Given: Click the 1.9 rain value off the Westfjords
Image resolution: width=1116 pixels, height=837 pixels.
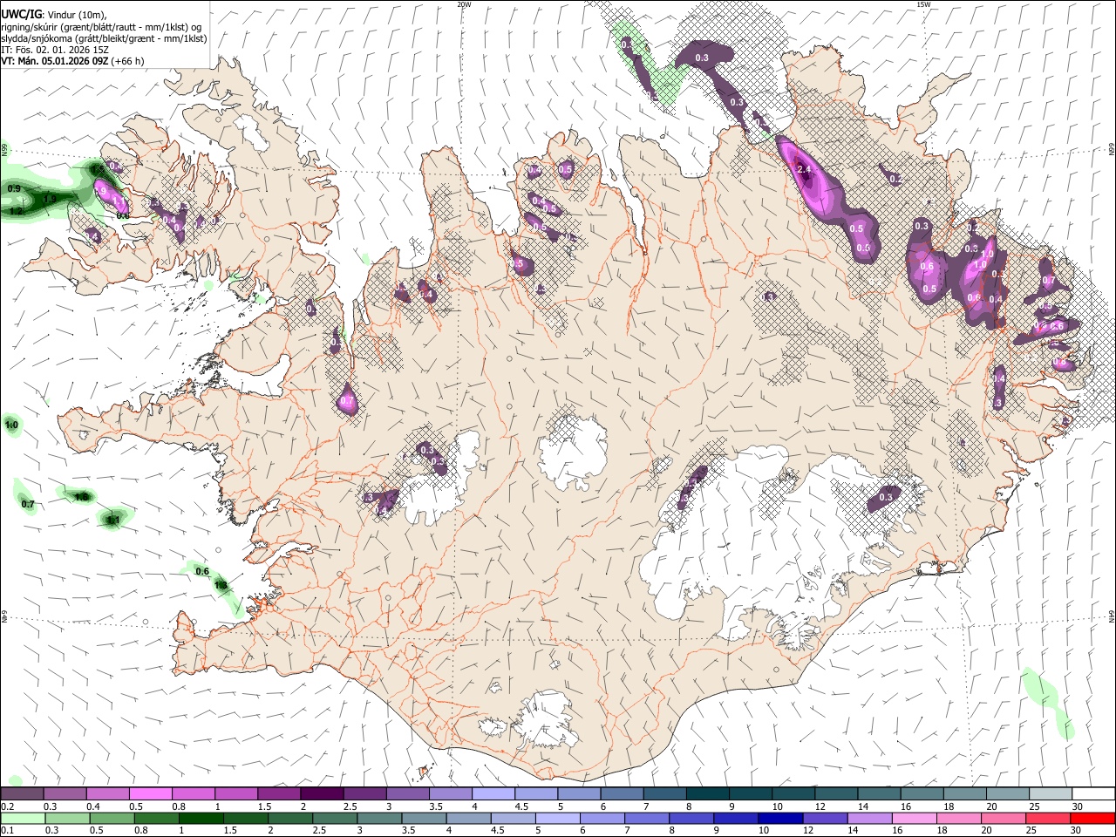Looking at the screenshot, I should [x=51, y=200].
